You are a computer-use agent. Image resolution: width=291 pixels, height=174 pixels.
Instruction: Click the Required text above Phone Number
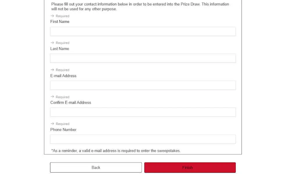[63, 124]
